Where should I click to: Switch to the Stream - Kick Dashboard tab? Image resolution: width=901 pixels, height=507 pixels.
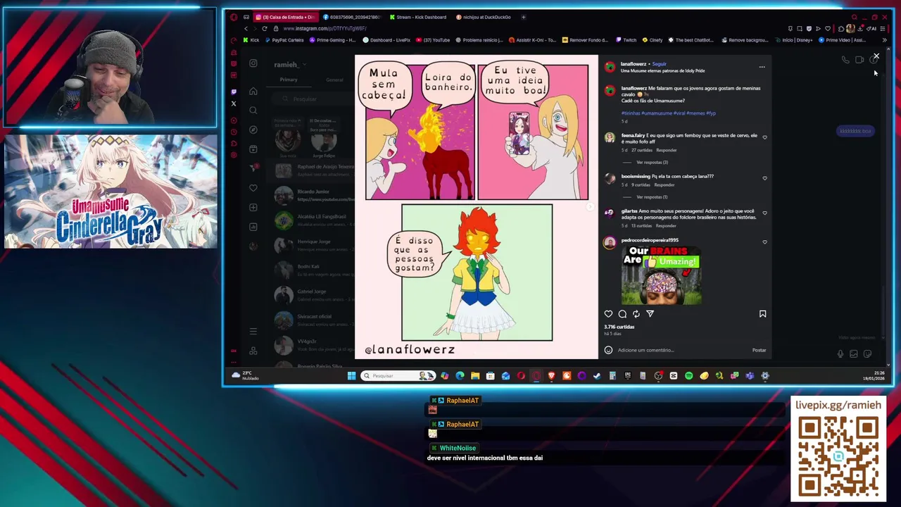point(420,17)
